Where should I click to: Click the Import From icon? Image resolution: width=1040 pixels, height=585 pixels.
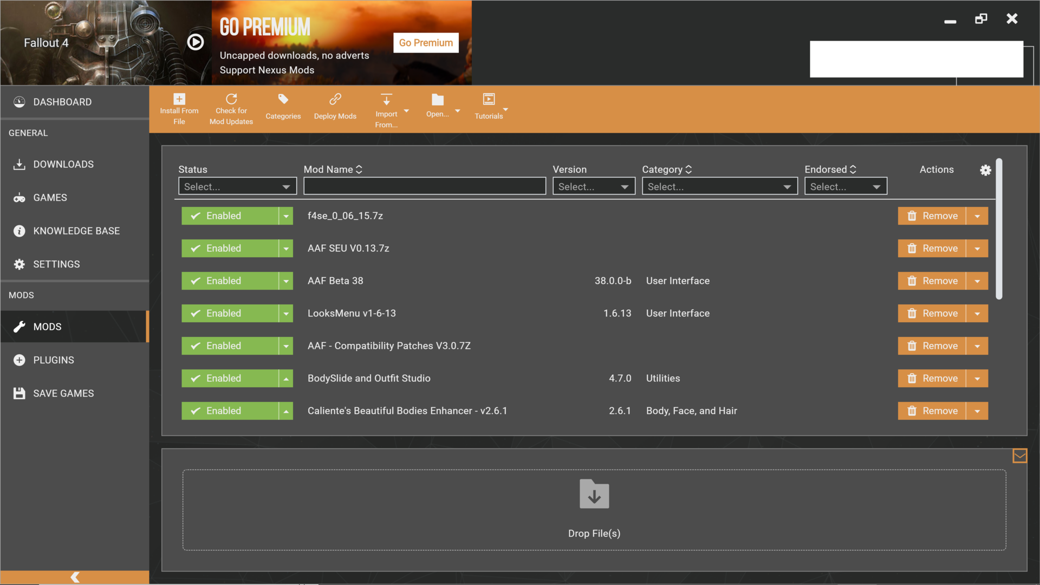(x=386, y=99)
